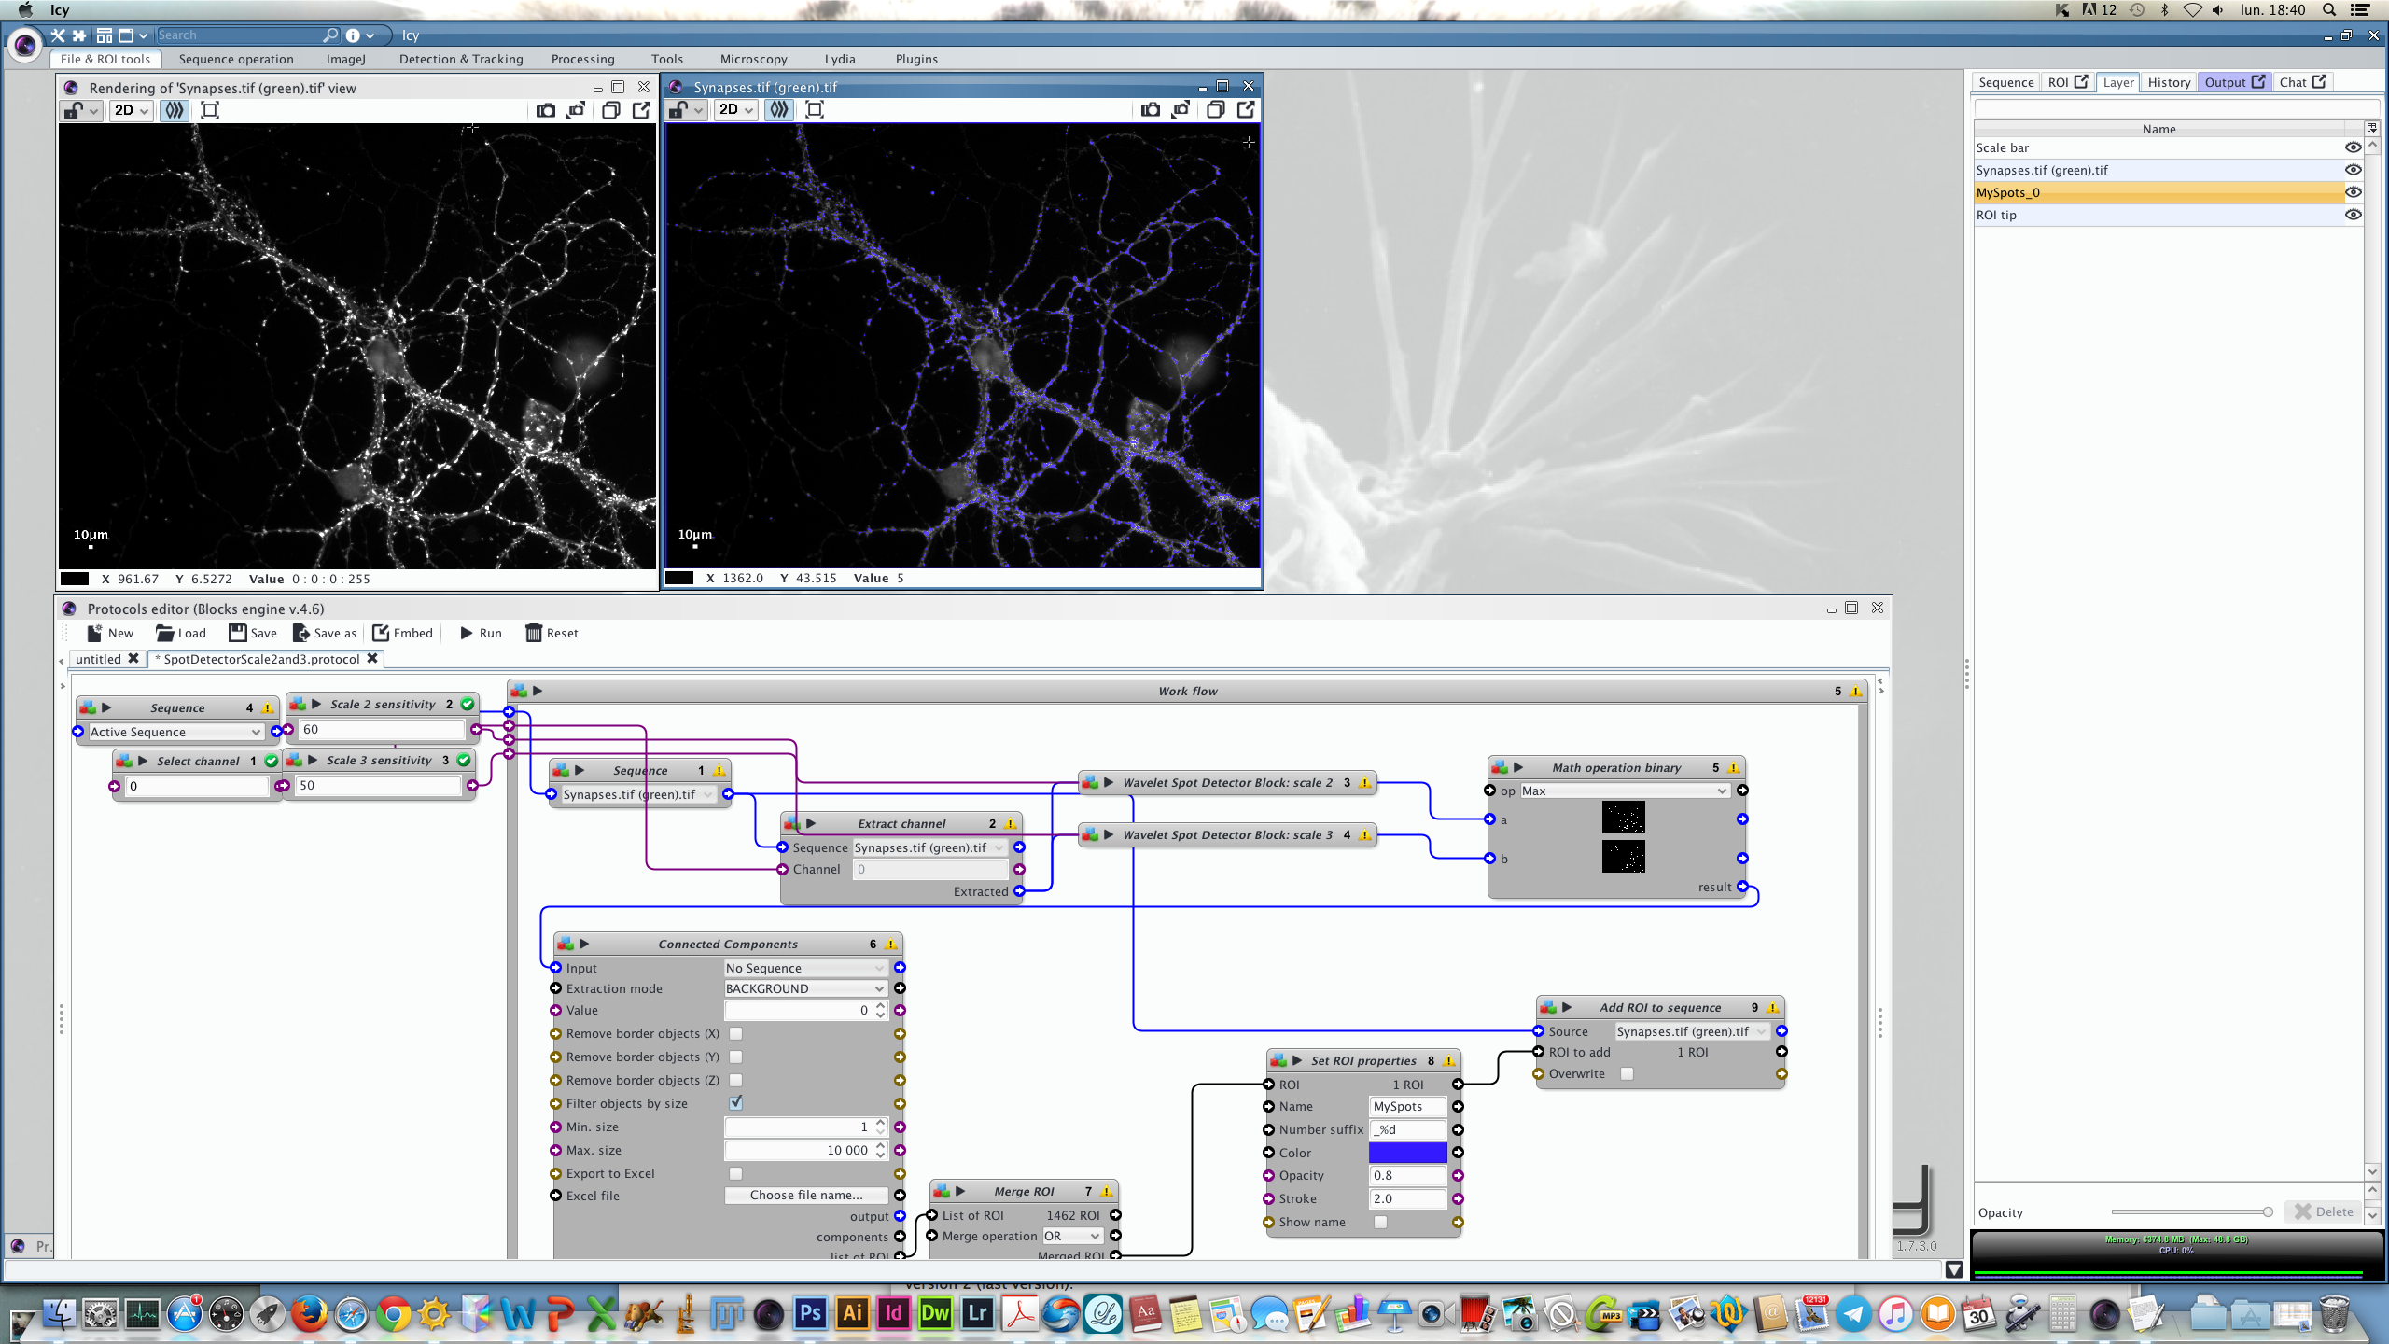
Task: Open Detection & Tracking ribbon tab
Action: point(461,59)
